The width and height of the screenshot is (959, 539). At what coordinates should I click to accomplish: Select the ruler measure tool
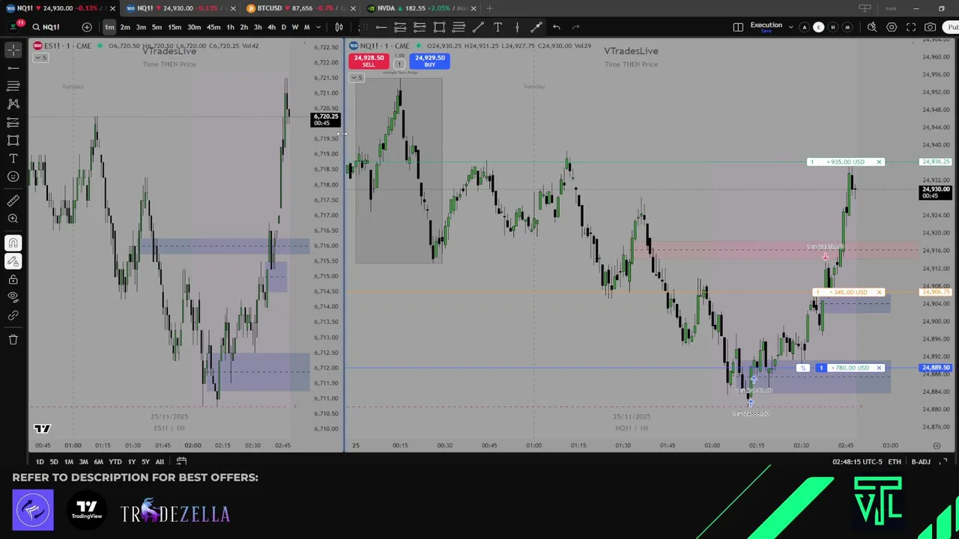[13, 201]
